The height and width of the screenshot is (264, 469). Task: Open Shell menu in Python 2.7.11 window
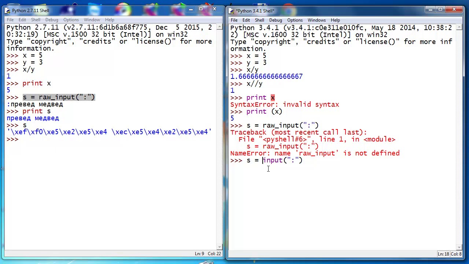36,20
